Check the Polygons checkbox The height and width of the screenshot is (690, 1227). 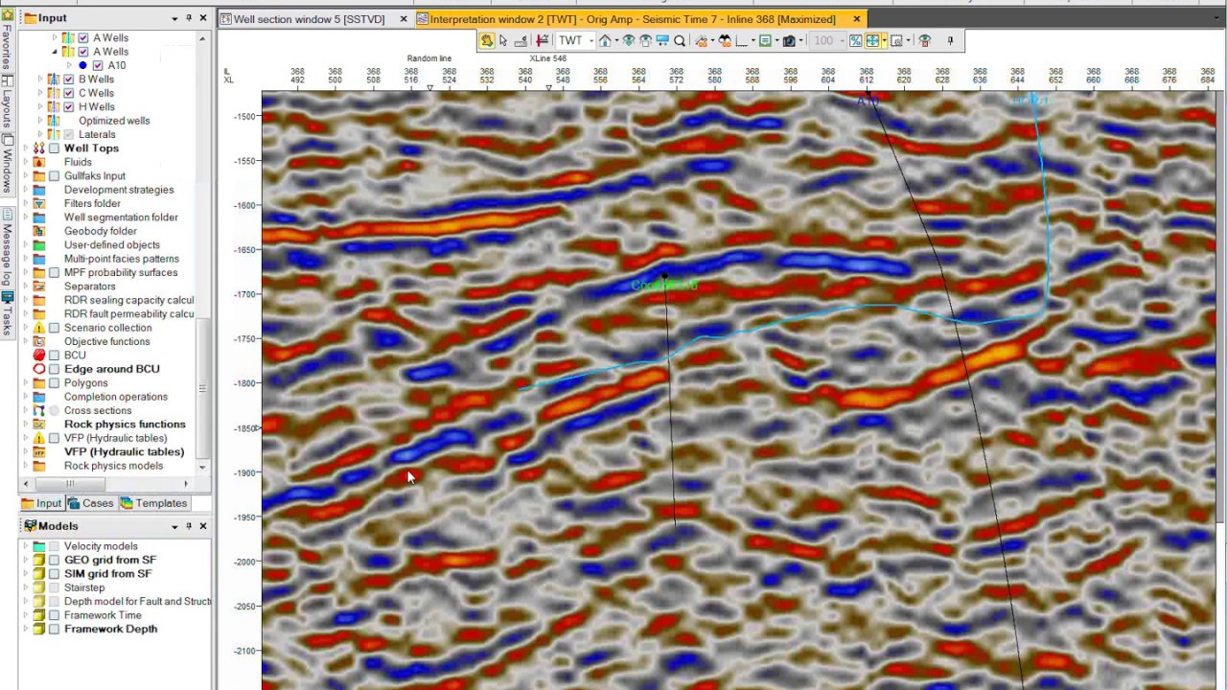click(54, 382)
